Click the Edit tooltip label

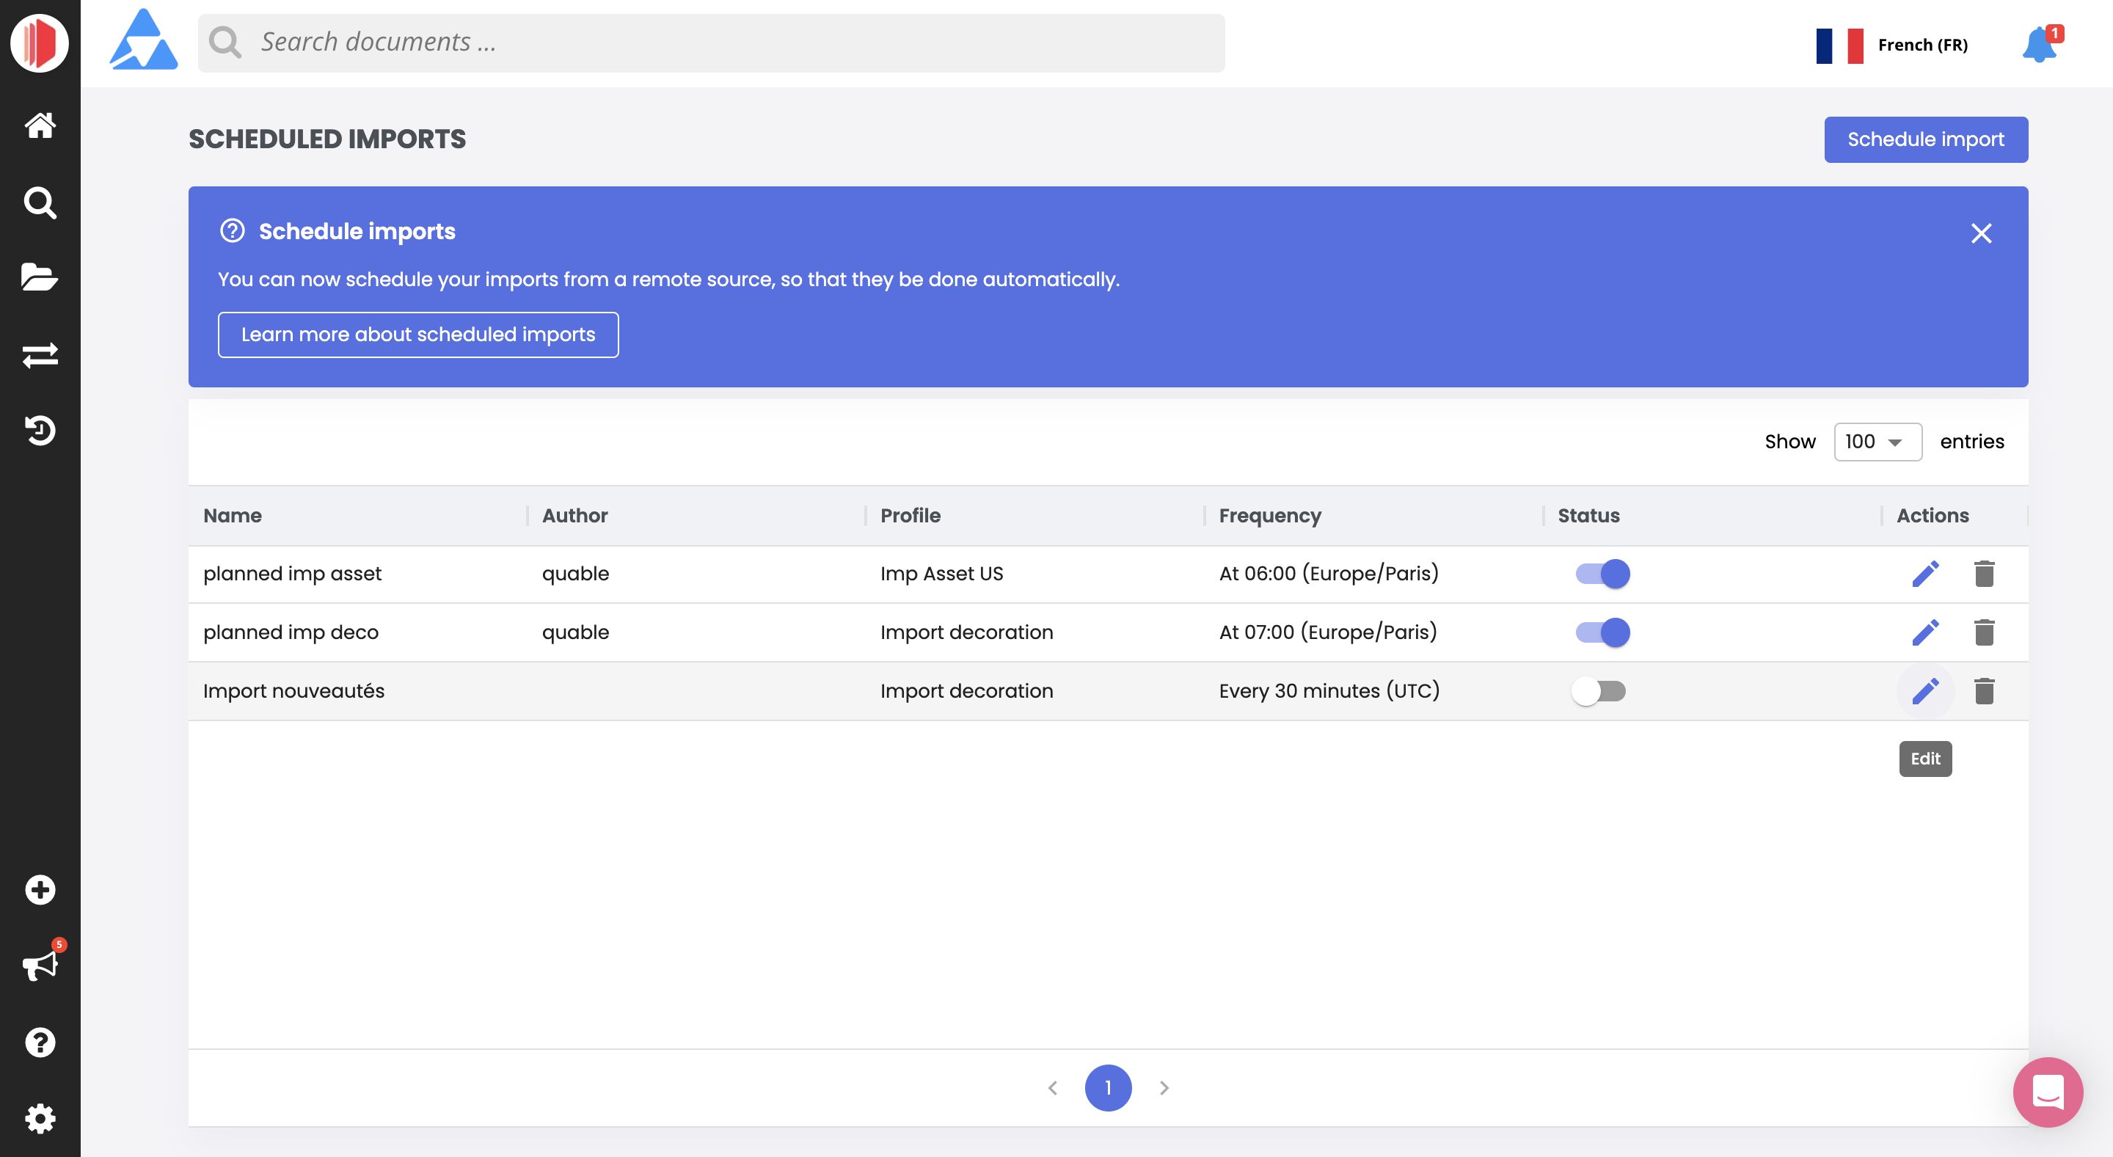(x=1925, y=759)
